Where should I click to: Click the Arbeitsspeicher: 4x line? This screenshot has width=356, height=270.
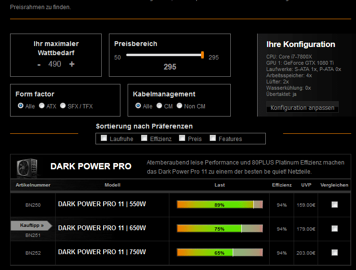pyautogui.click(x=289, y=75)
